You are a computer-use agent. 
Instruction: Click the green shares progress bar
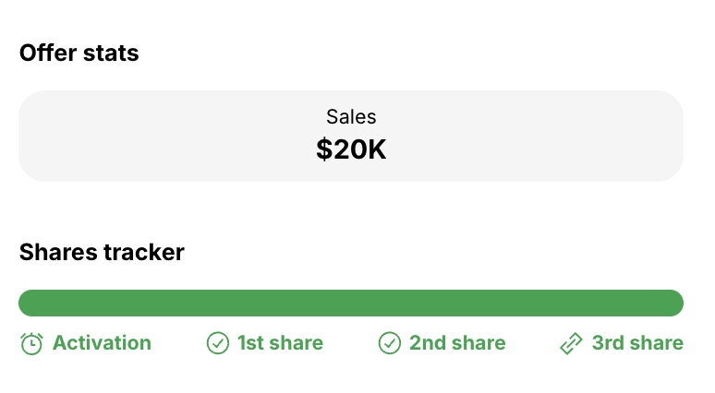tap(351, 303)
